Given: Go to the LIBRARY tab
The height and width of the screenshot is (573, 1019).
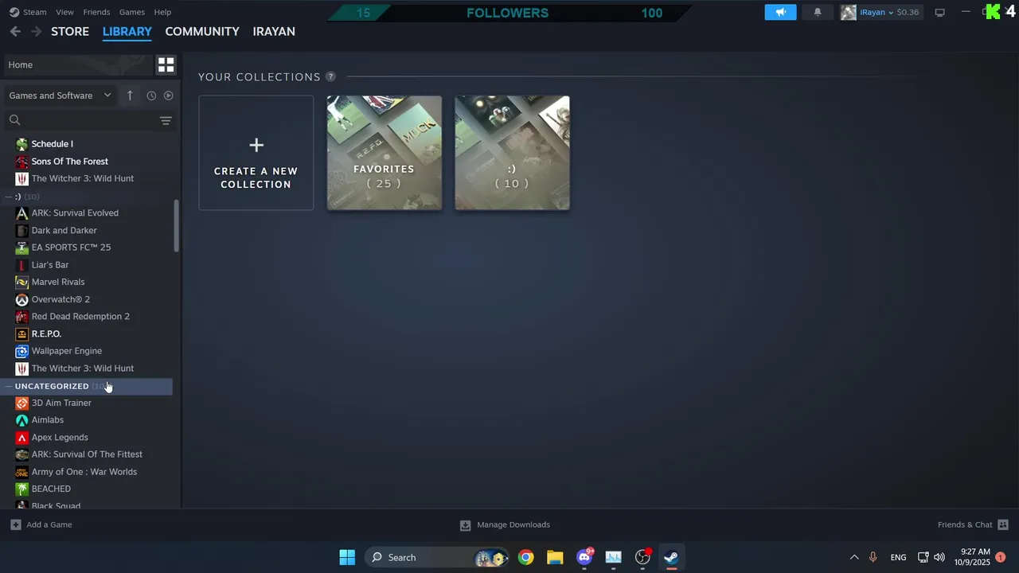Looking at the screenshot, I should pyautogui.click(x=127, y=31).
